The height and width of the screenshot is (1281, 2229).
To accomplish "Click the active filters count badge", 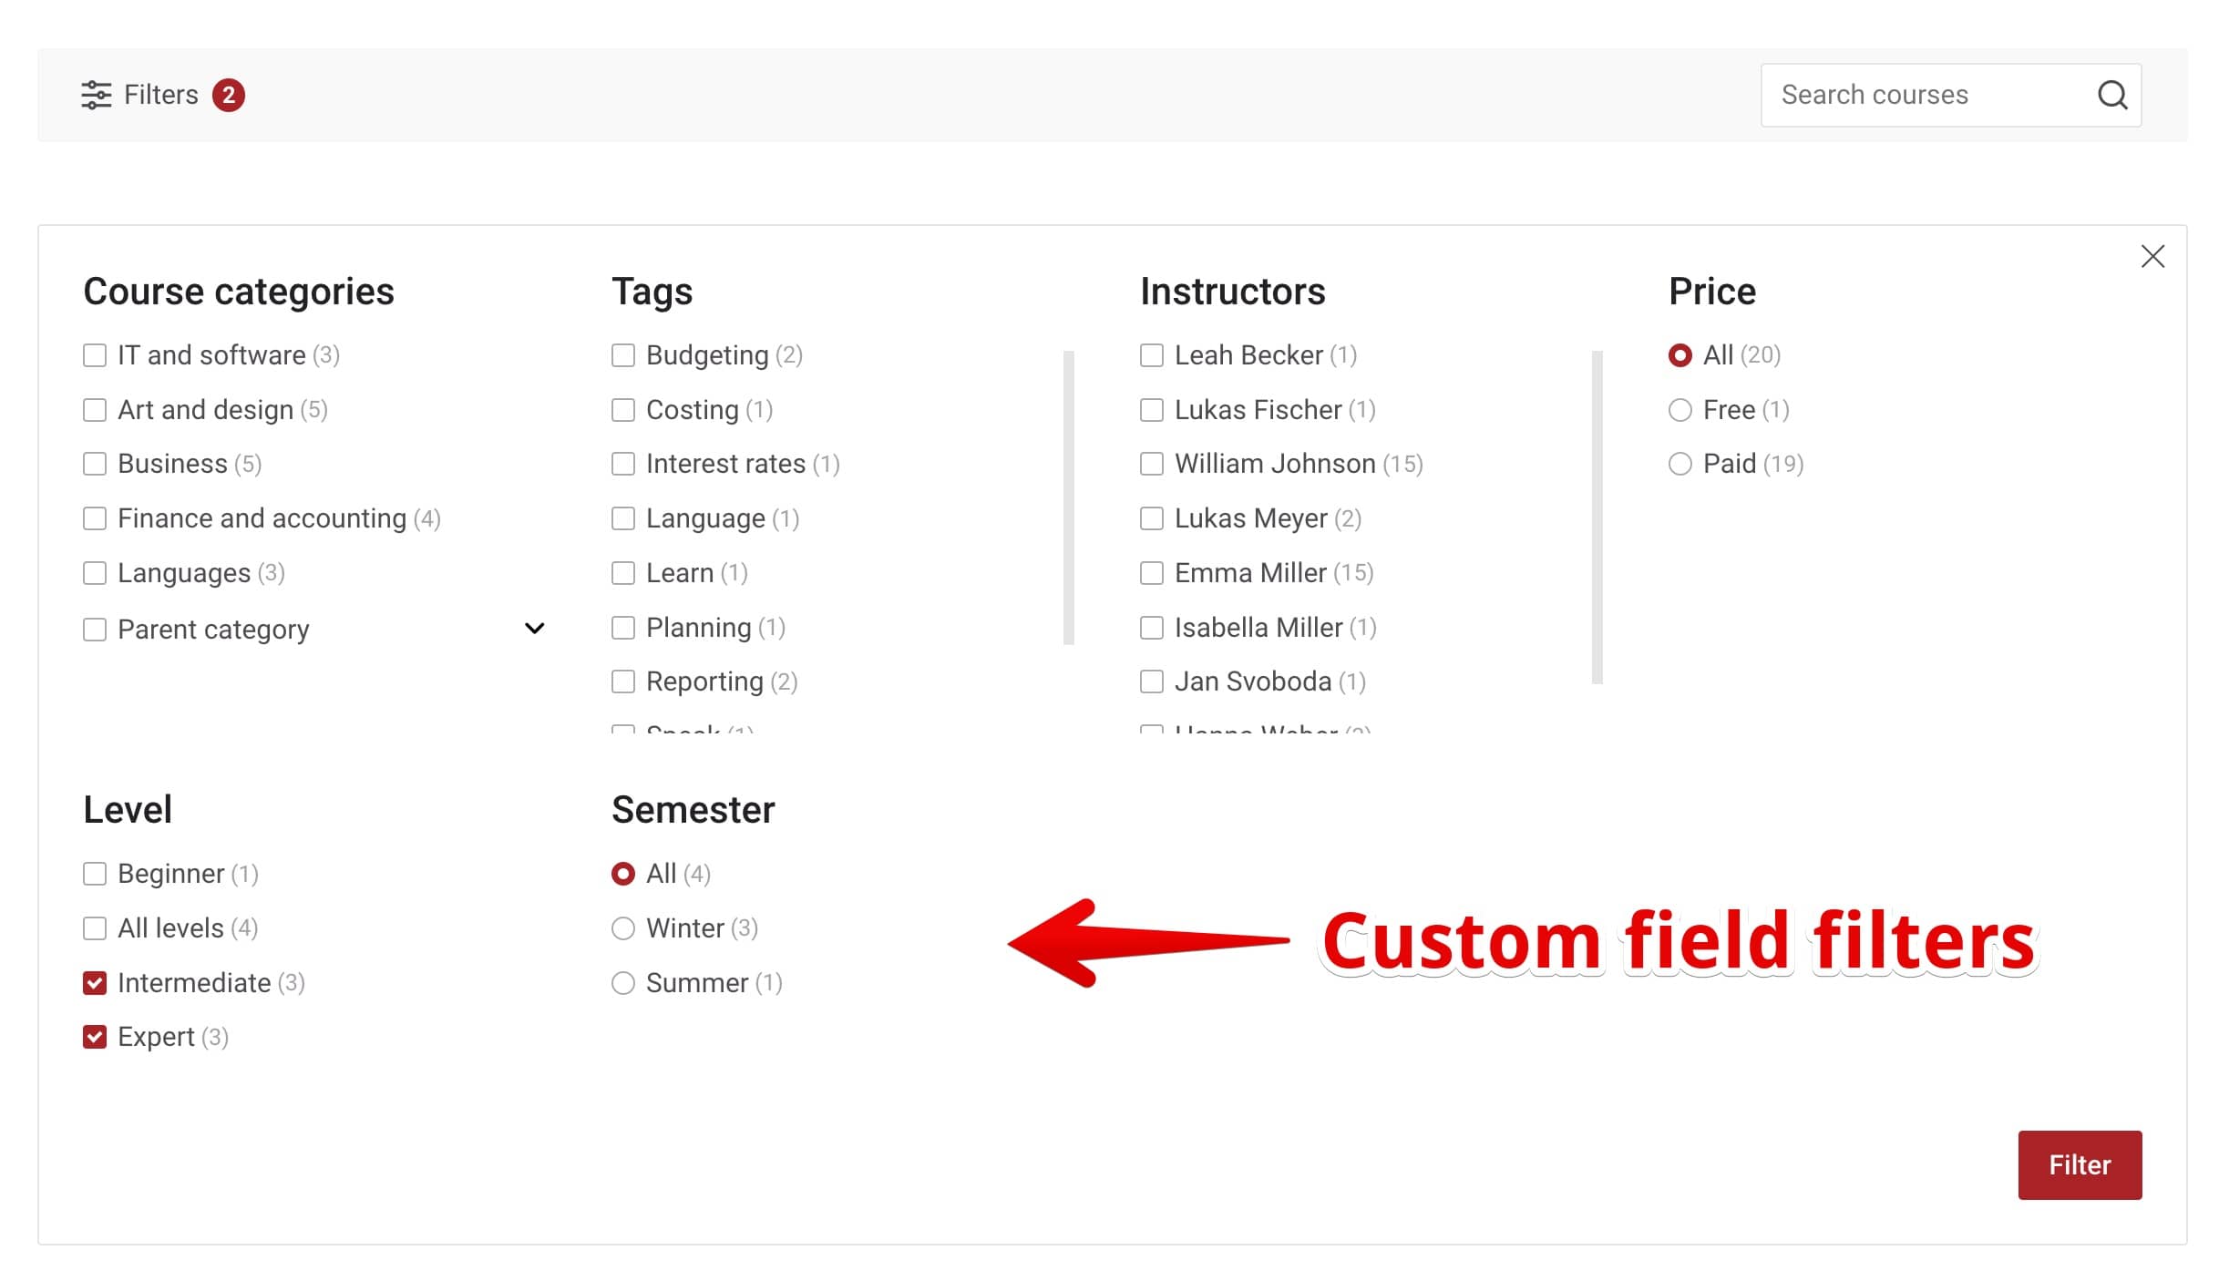I will pyautogui.click(x=229, y=95).
